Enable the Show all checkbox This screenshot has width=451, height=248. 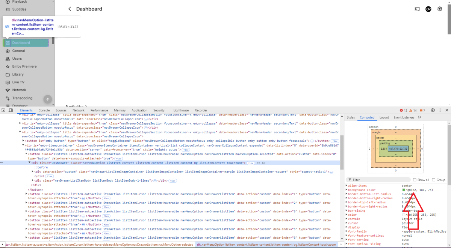[x=415, y=180]
